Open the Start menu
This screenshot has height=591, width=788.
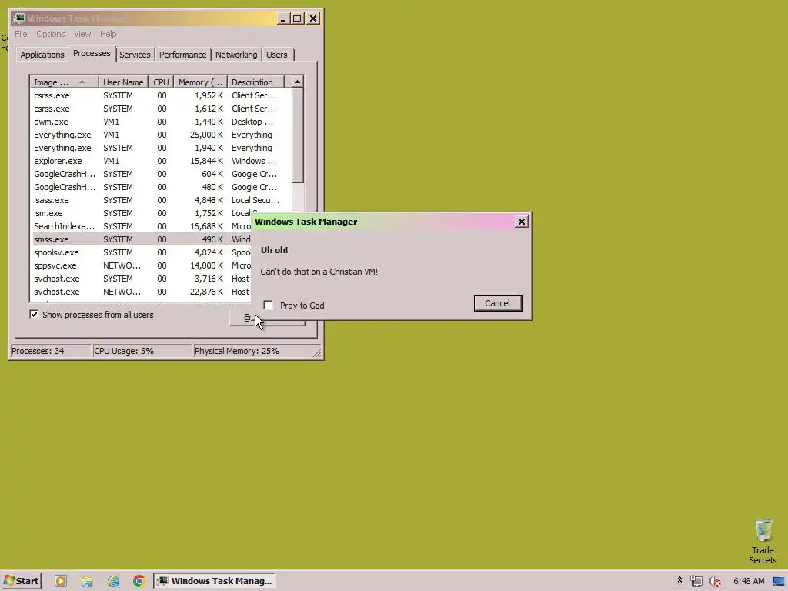point(21,581)
